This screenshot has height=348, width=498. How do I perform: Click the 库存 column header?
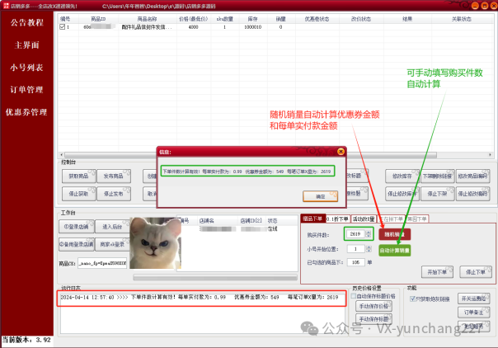click(252, 19)
